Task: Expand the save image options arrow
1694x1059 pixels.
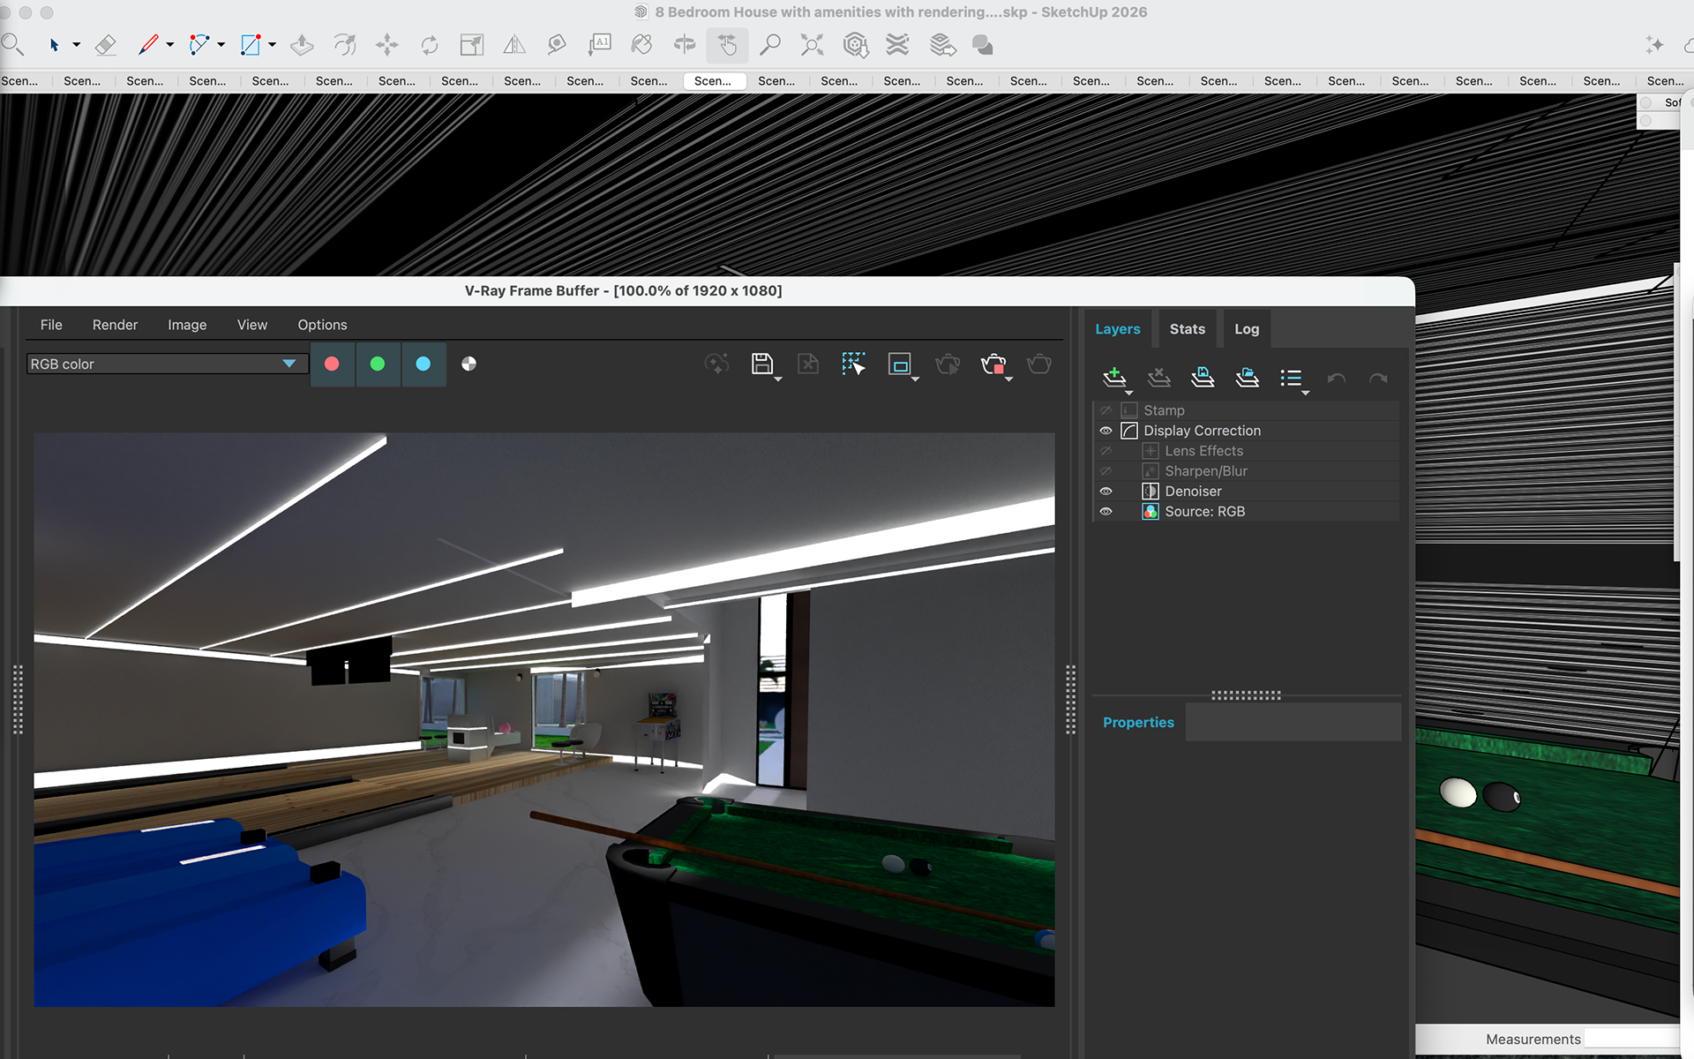Action: pyautogui.click(x=778, y=379)
